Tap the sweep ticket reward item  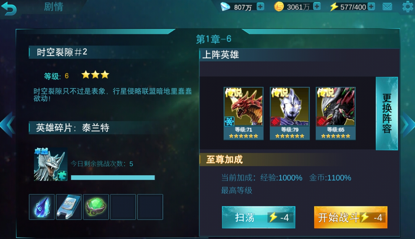(69, 207)
